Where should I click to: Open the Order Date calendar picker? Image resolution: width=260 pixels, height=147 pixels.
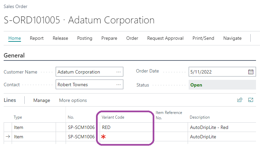251,72
